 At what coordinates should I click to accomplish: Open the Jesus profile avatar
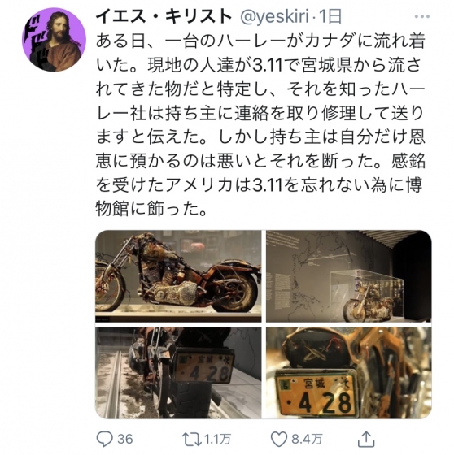pos(54,40)
